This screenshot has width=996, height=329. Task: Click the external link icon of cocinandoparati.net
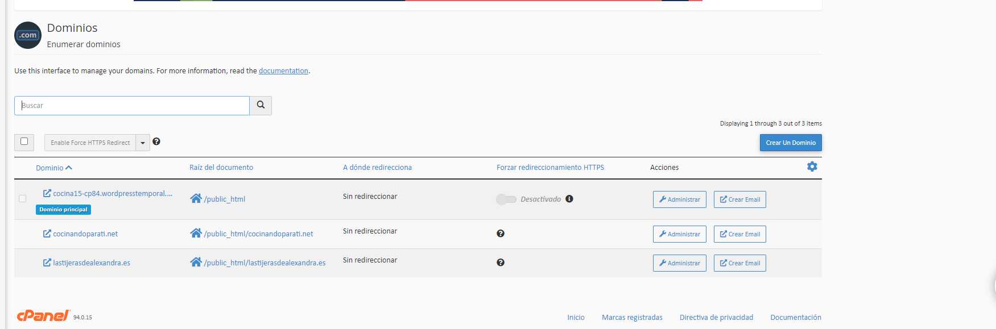coord(47,234)
